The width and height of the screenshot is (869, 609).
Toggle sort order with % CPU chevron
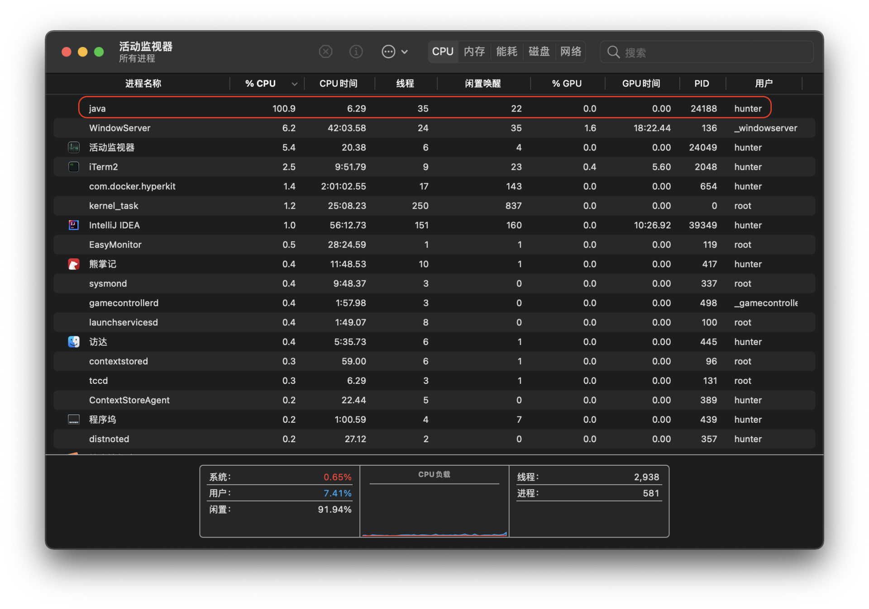295,84
